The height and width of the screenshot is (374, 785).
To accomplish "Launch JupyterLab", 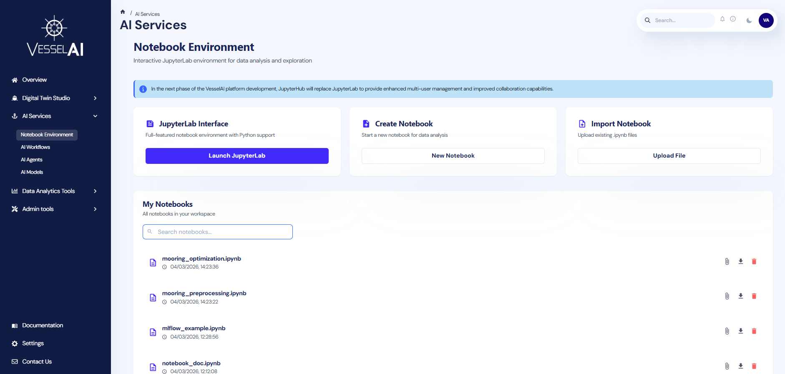I will point(237,156).
